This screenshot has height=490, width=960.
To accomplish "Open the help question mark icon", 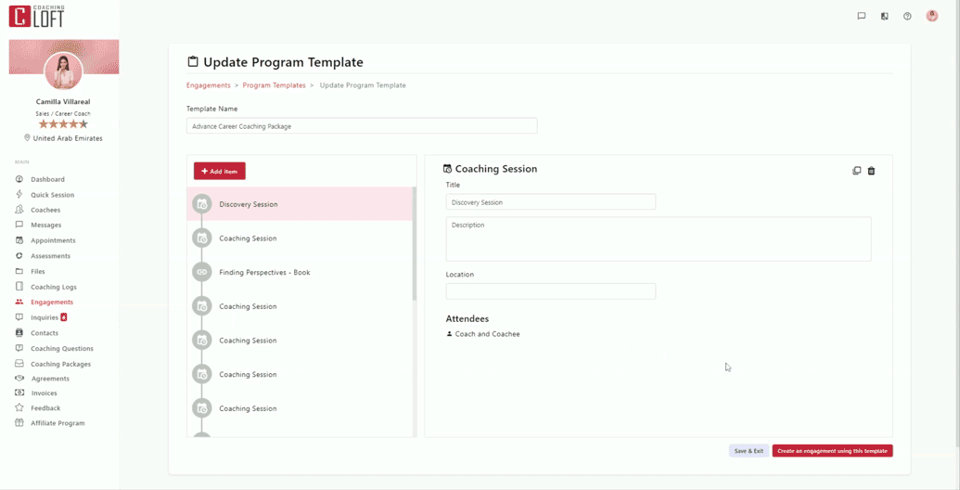I will (907, 17).
